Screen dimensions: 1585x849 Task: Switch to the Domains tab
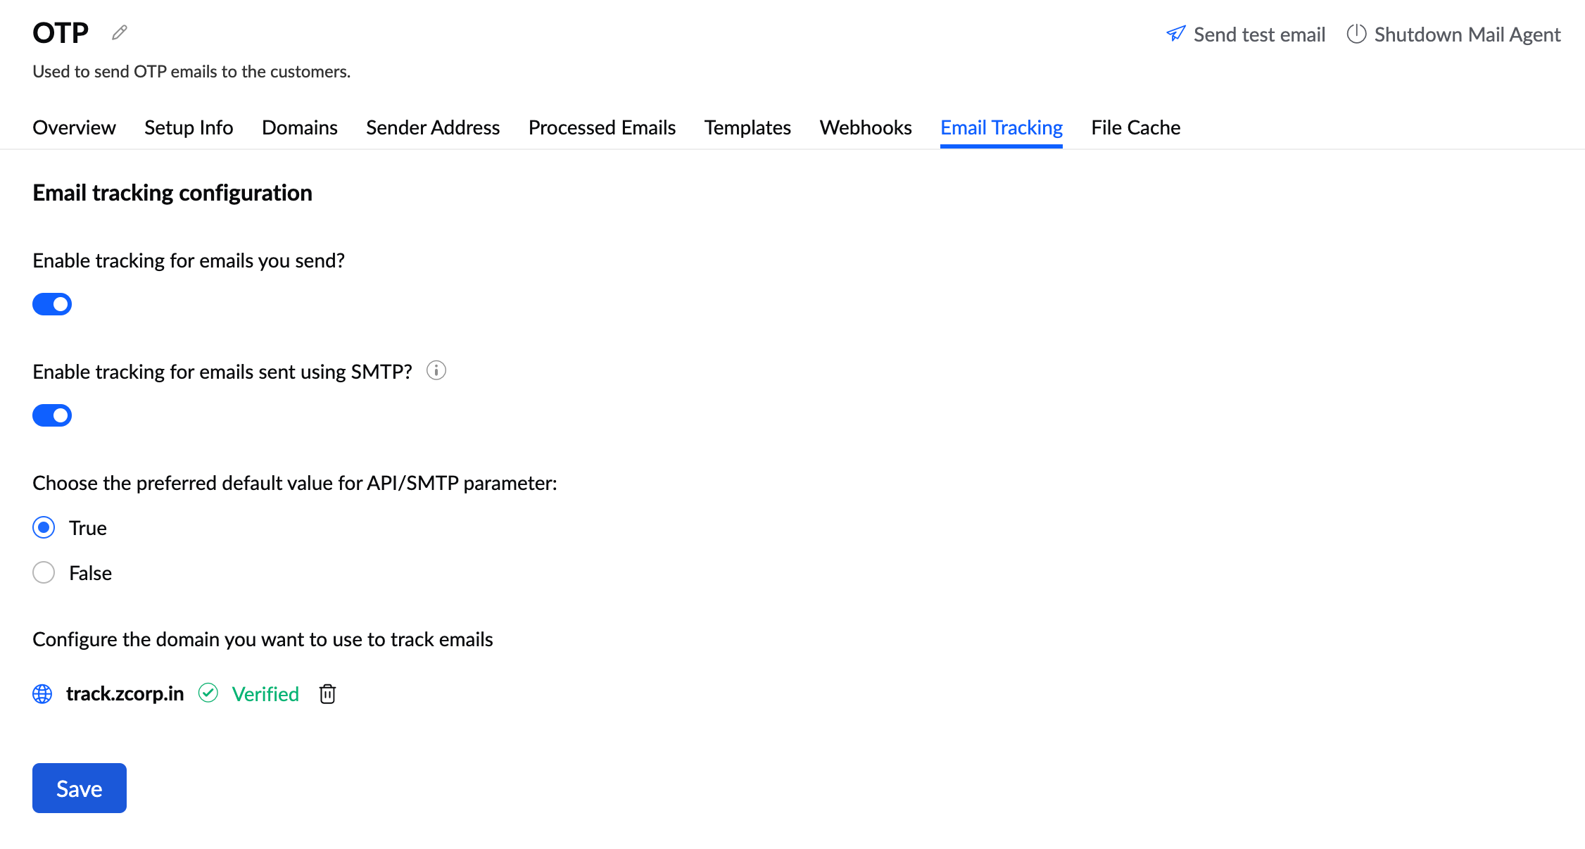tap(299, 127)
